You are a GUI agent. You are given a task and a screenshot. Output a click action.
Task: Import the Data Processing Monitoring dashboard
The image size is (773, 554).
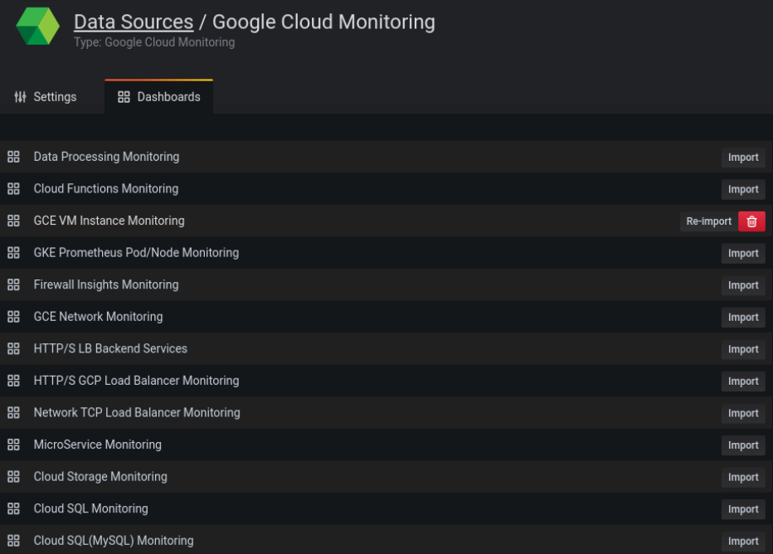[742, 157]
